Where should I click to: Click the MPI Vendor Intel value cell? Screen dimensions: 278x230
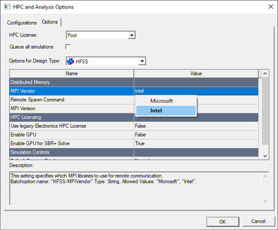(x=196, y=91)
